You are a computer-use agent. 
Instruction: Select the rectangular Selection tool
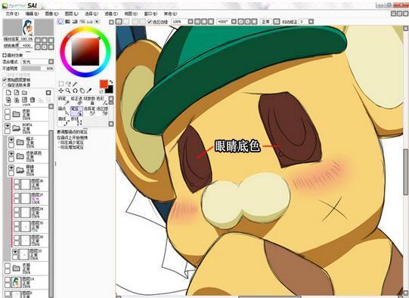(x=60, y=84)
